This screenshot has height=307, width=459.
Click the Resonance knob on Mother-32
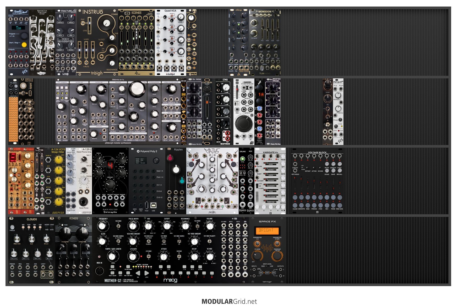click(x=185, y=226)
